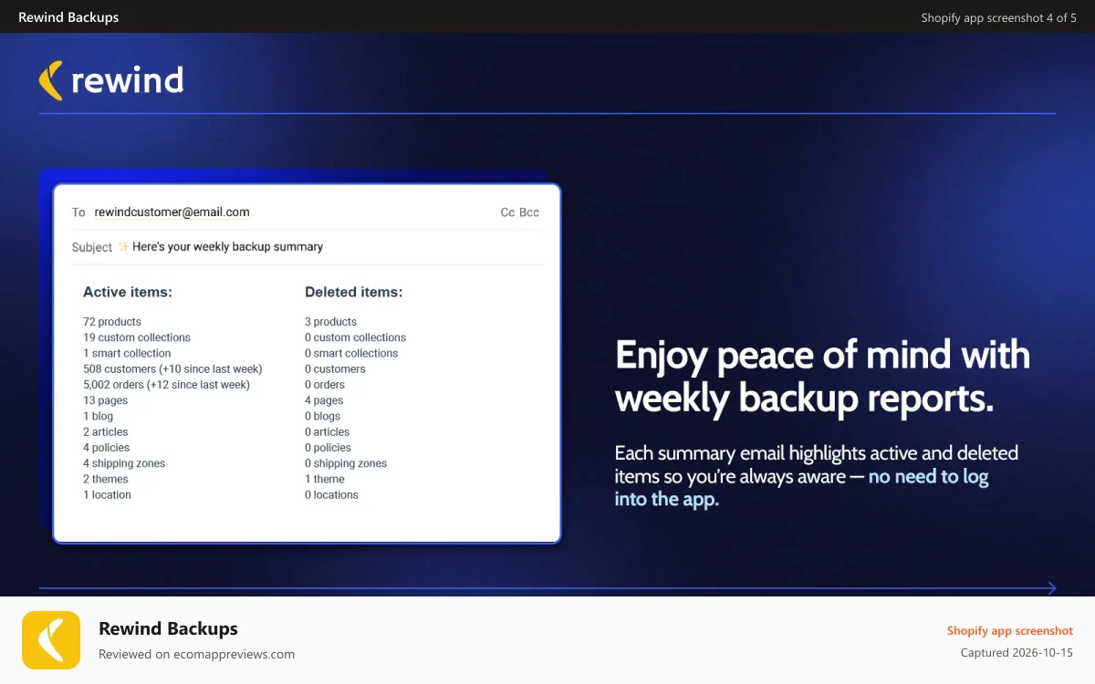The height and width of the screenshot is (684, 1095).
Task: Click the 'Captured 2026-10-15' date
Action: click(x=1017, y=653)
